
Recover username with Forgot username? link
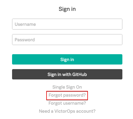[x=67, y=103]
